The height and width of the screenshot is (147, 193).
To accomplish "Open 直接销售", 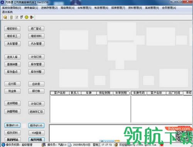I will tap(12, 64).
